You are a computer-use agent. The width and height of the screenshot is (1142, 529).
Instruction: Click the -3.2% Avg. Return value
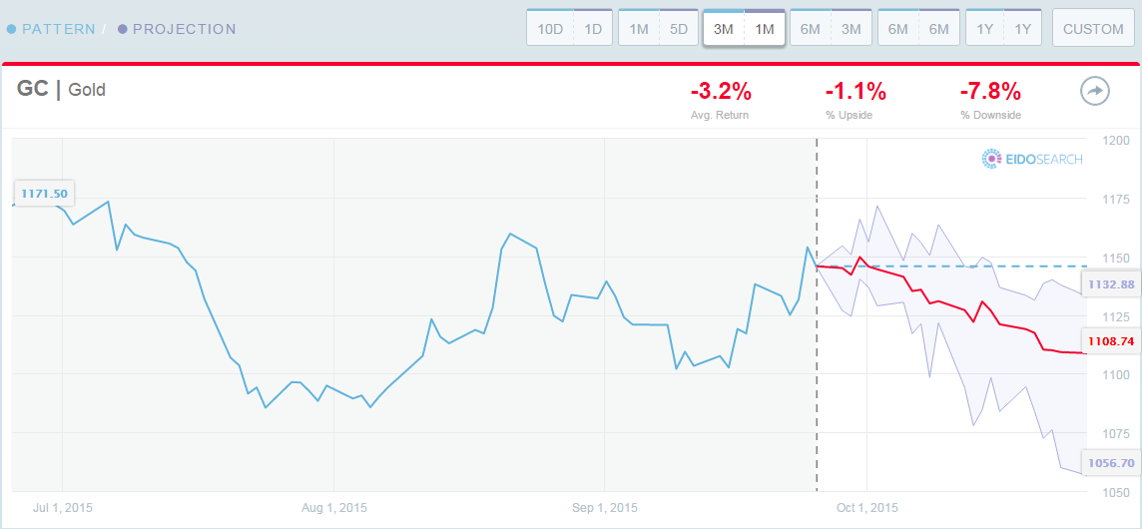pyautogui.click(x=721, y=92)
